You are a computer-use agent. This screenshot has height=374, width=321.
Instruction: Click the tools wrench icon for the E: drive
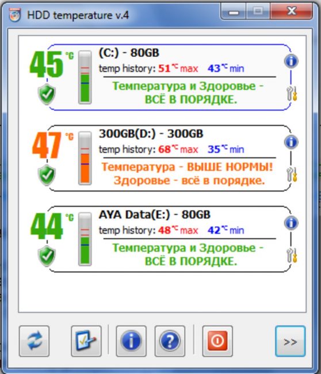click(x=292, y=255)
